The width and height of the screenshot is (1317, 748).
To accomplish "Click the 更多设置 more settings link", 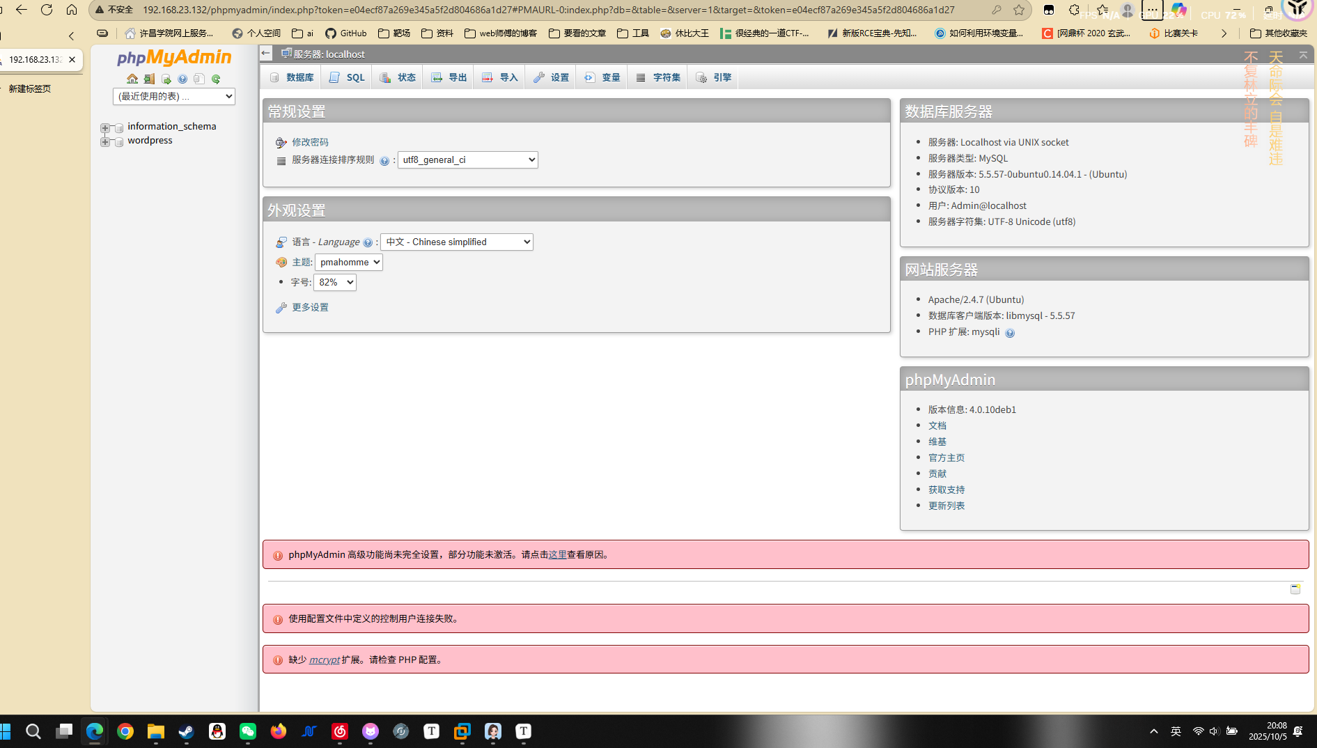I will point(310,307).
